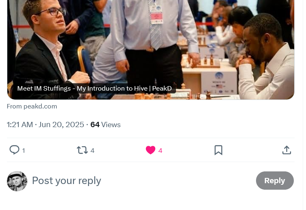Click the gray Reply button
The width and height of the screenshot is (306, 210).
275,181
